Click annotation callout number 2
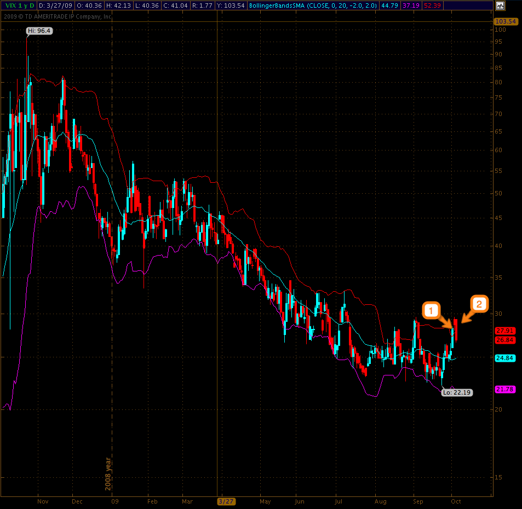 (x=479, y=304)
